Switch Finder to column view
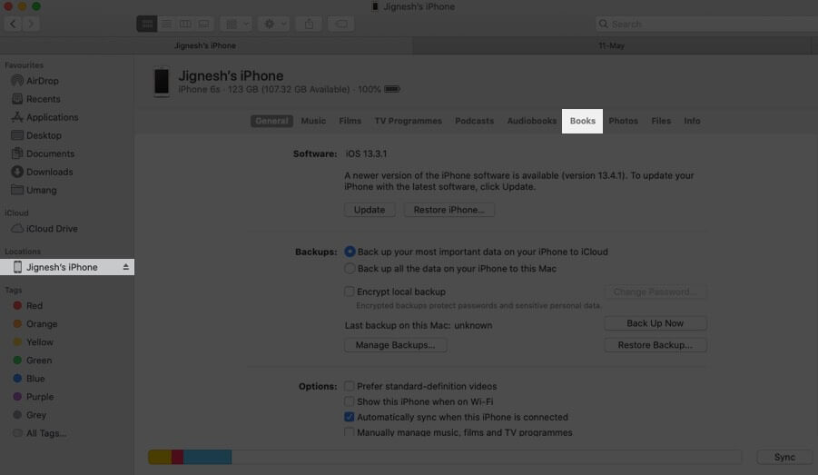The height and width of the screenshot is (475, 818). (184, 24)
